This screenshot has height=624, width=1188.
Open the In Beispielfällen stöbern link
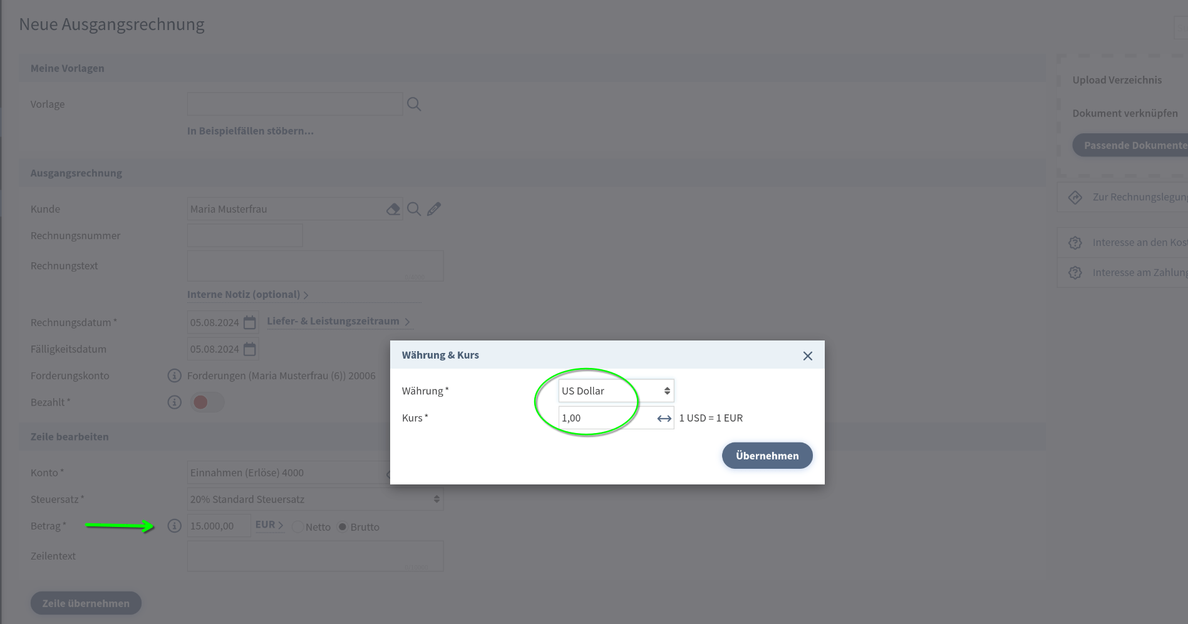[250, 131]
